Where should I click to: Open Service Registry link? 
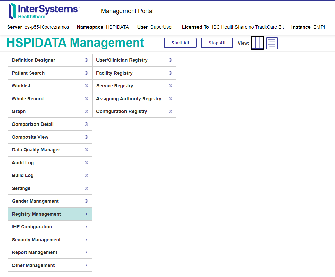point(134,86)
